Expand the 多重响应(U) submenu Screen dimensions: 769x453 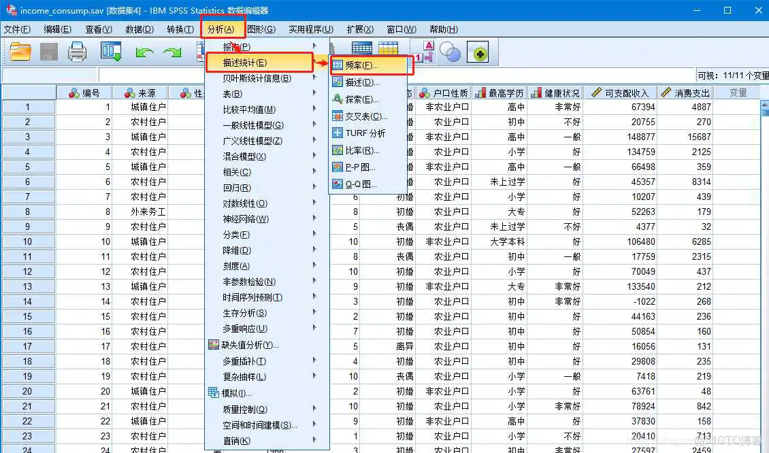pos(266,329)
